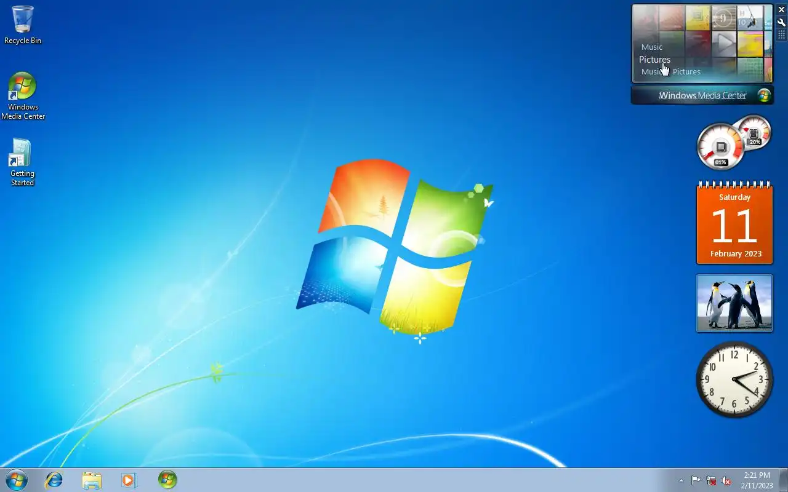Click the Windows Media Center gadget title bar

click(702, 95)
